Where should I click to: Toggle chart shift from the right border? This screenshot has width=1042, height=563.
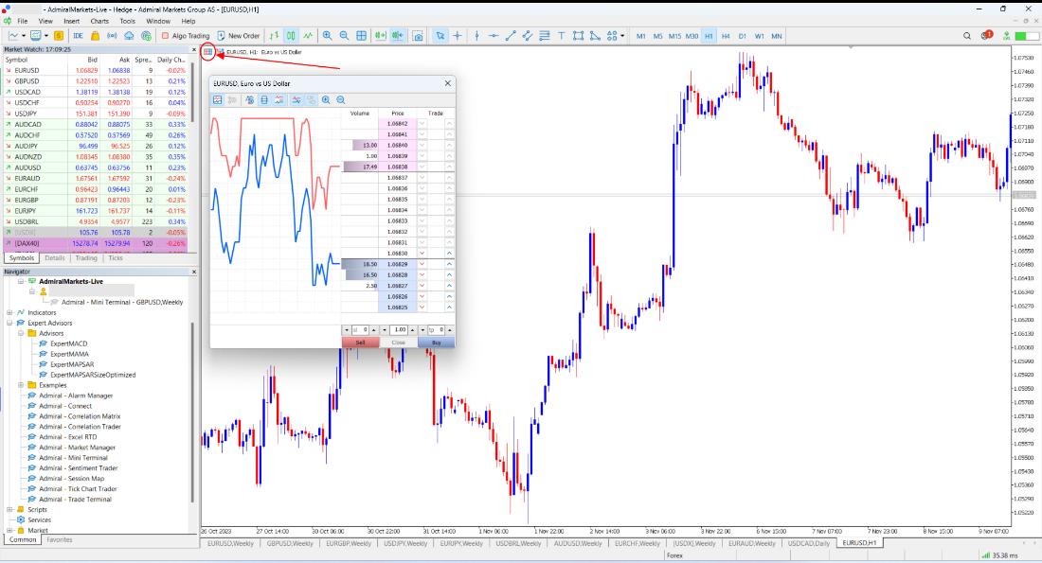click(x=398, y=36)
